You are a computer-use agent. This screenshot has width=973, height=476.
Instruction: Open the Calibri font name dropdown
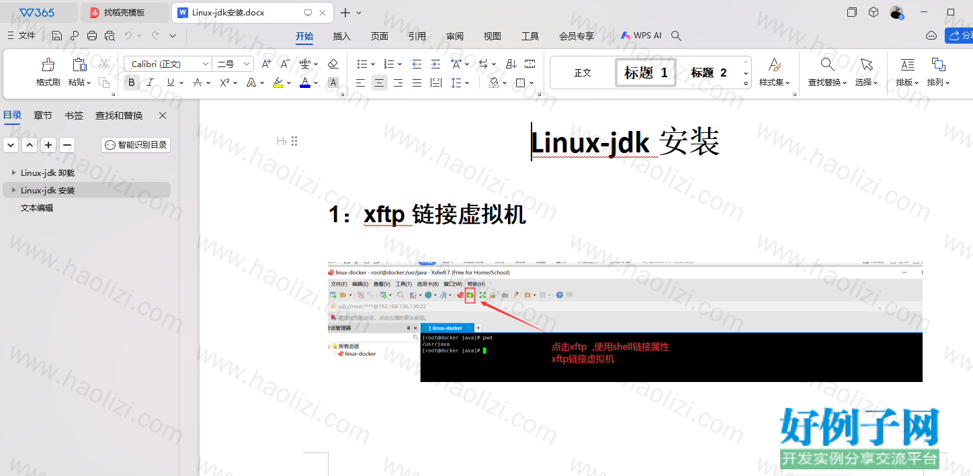206,64
